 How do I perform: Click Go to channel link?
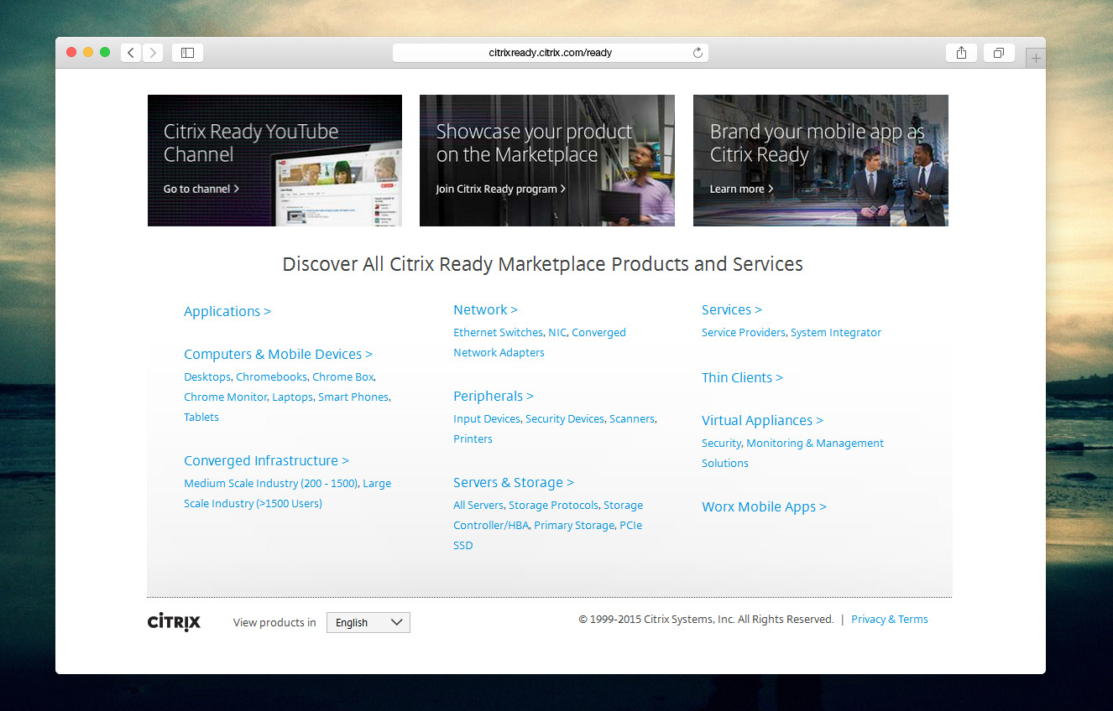(x=201, y=189)
